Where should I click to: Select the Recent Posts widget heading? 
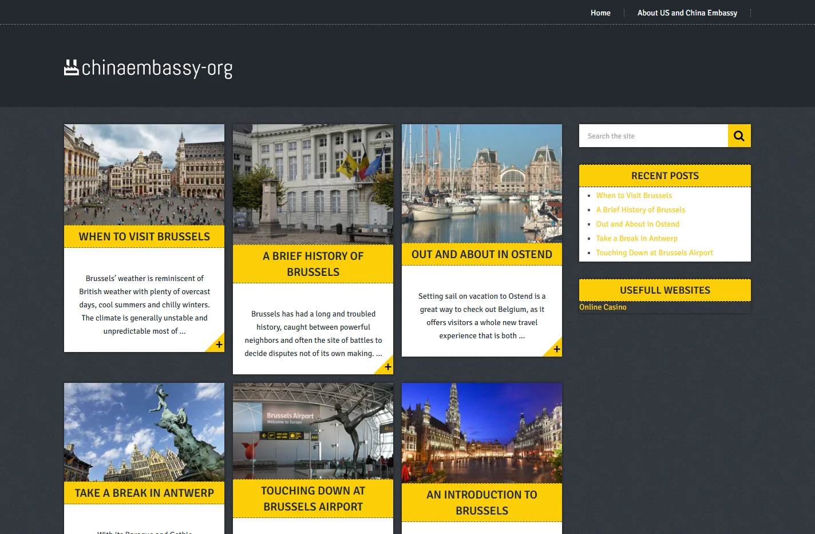[x=665, y=176]
